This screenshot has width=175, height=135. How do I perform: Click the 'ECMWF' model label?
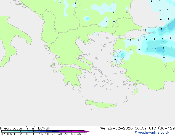click(44, 128)
